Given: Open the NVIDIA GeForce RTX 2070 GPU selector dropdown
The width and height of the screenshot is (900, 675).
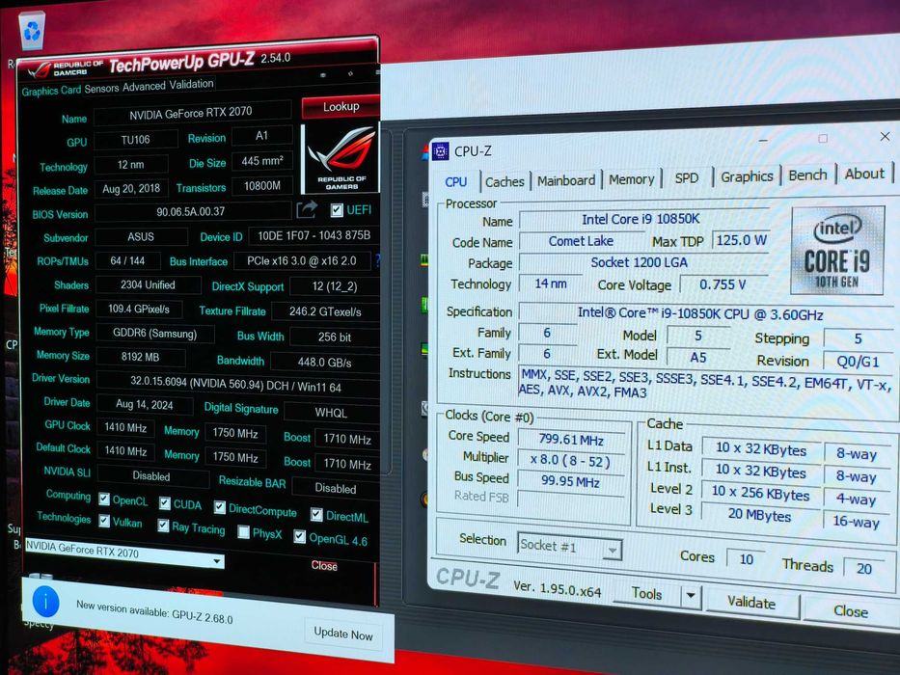Looking at the screenshot, I should (x=124, y=553).
